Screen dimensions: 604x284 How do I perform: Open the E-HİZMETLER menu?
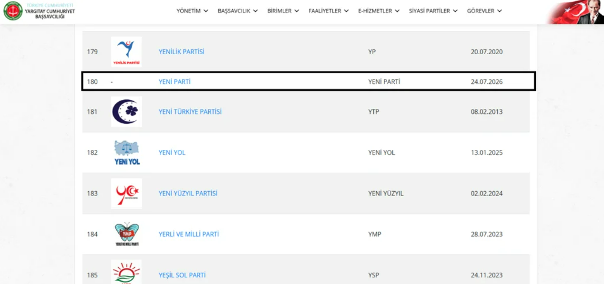pyautogui.click(x=379, y=11)
